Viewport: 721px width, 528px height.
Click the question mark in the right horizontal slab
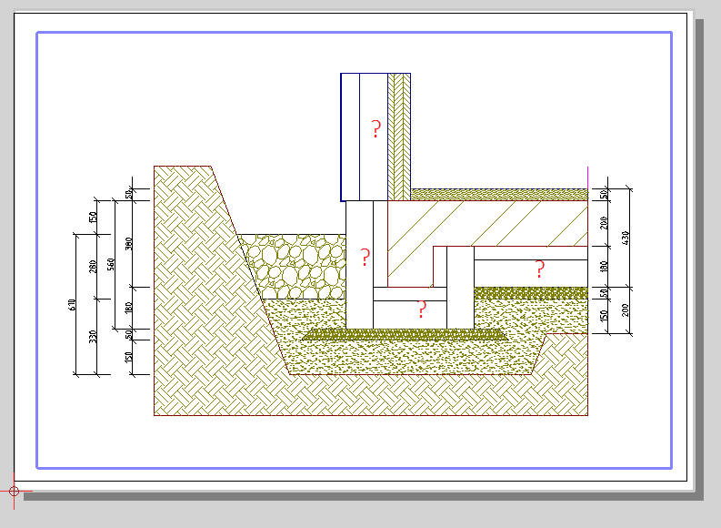[x=539, y=269]
